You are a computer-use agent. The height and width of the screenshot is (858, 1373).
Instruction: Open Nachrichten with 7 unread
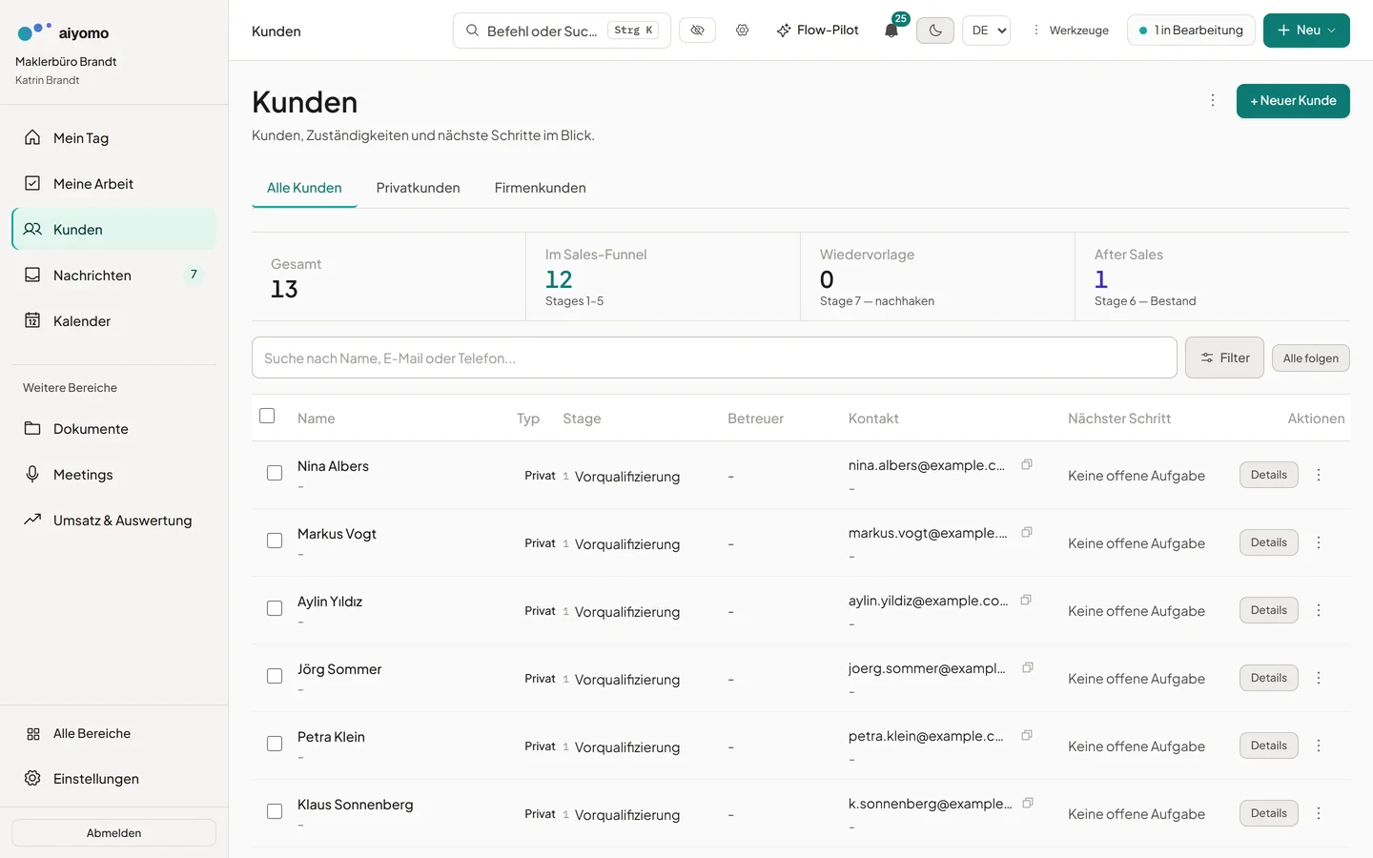pos(114,276)
